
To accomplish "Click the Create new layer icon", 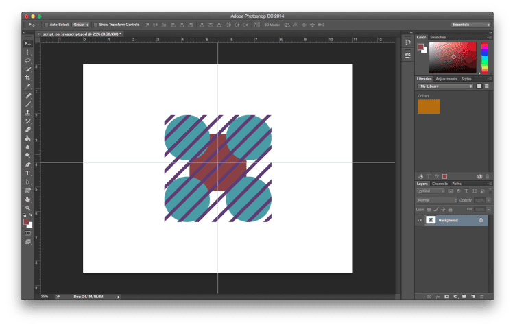I will 473,297.
